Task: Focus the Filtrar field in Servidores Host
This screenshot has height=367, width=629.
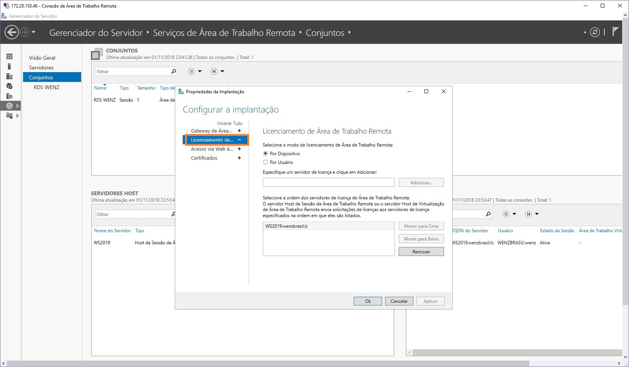Action: click(132, 214)
